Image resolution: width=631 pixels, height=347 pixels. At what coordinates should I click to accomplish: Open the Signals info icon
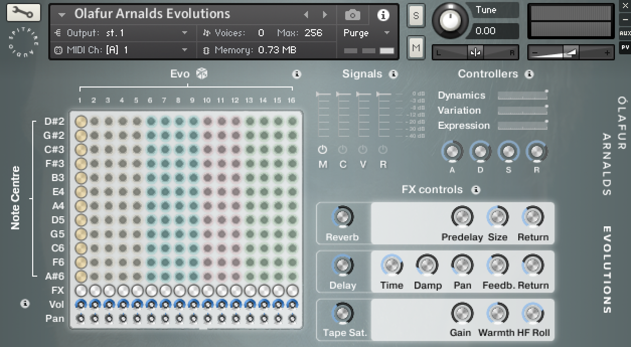pos(393,74)
